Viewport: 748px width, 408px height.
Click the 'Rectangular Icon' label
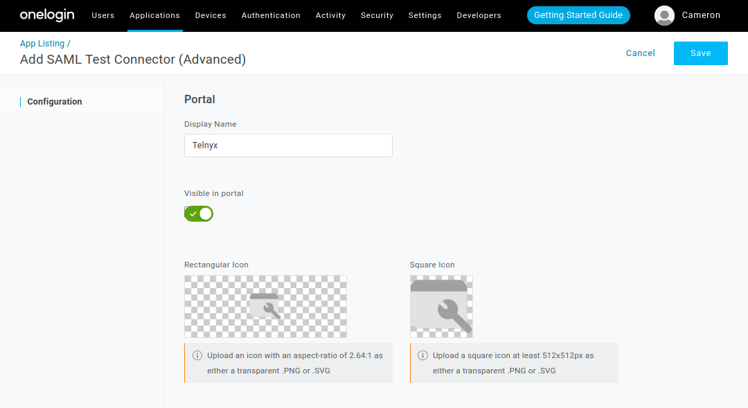[x=216, y=265]
